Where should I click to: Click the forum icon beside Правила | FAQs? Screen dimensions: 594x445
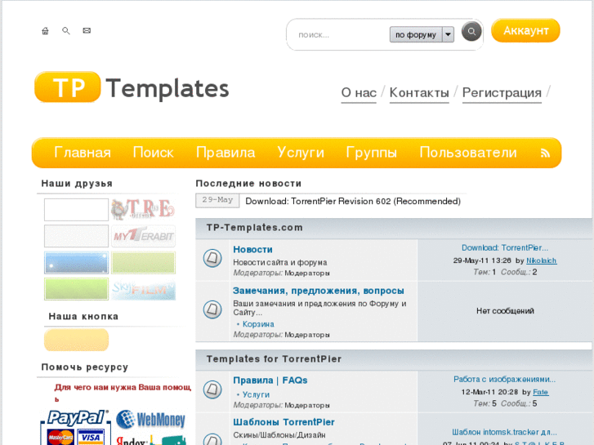pyautogui.click(x=212, y=389)
